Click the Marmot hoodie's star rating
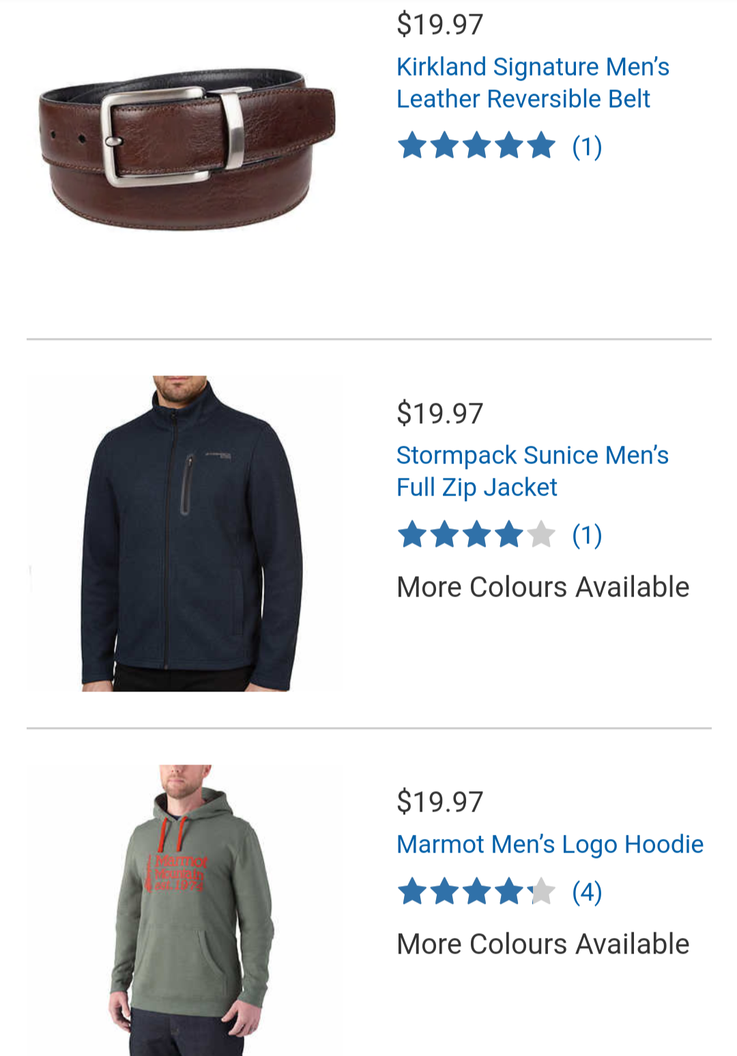The width and height of the screenshot is (737, 1056). 476,891
